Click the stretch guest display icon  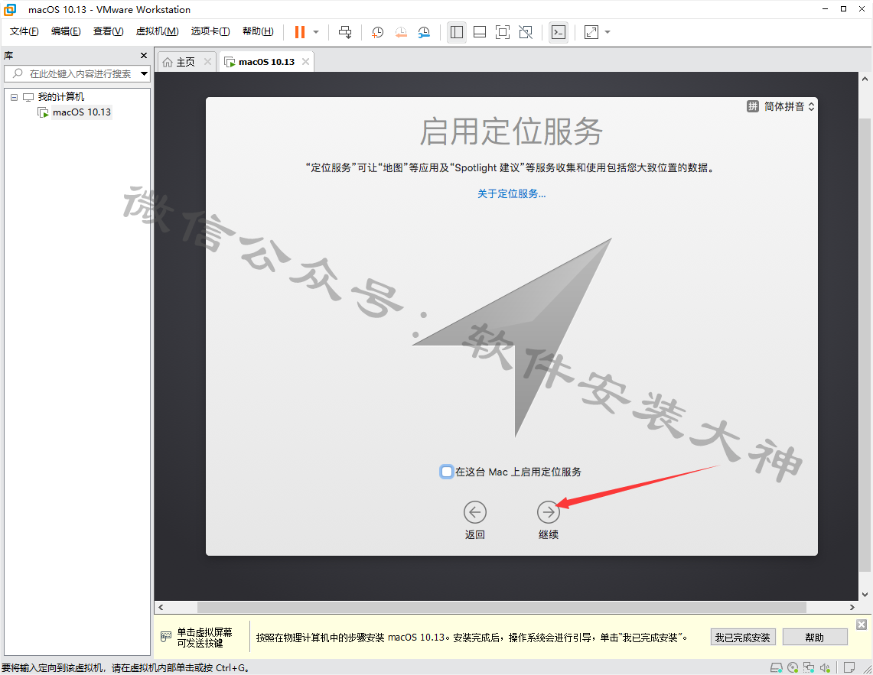pos(591,32)
